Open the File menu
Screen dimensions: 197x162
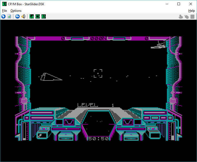tap(4, 11)
